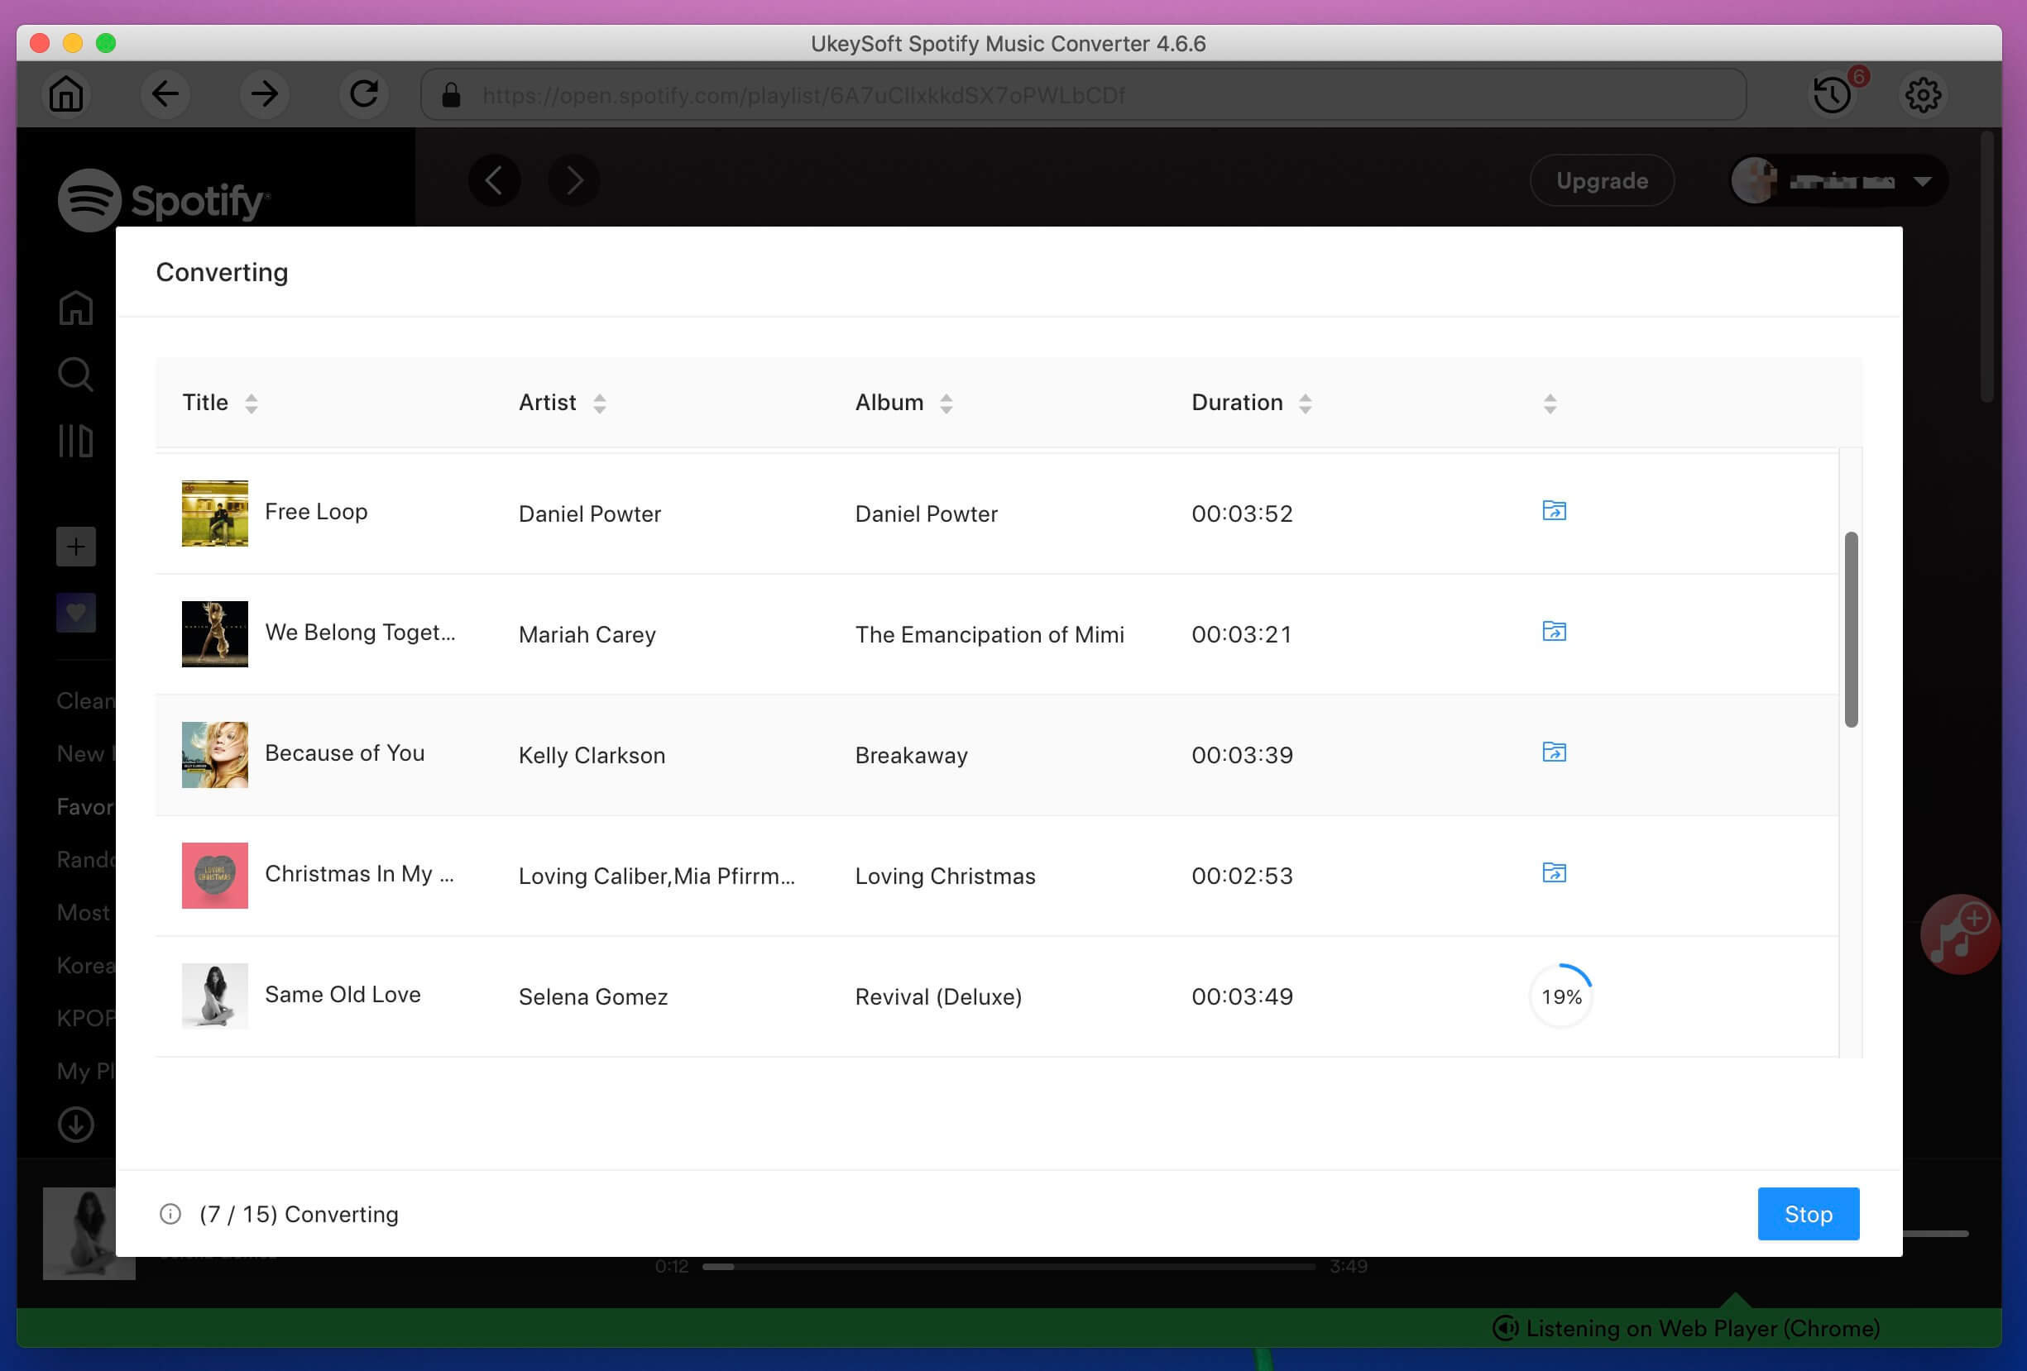Click the Artist column sort toggle
The image size is (2027, 1371).
click(x=597, y=403)
